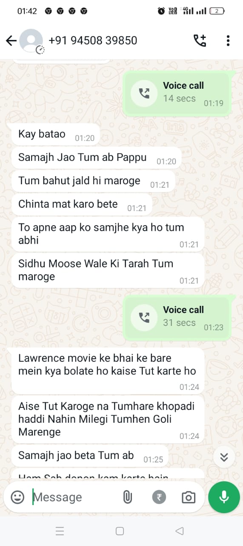Focus the Message input field
Screen dimensions: 243x546
click(x=72, y=497)
